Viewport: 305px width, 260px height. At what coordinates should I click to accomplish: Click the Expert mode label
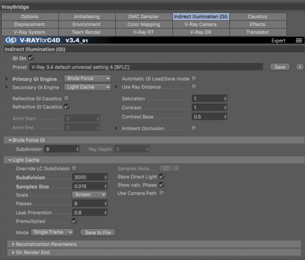click(278, 40)
